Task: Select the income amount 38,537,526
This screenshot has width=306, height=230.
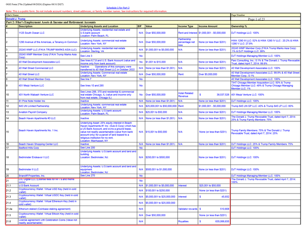Action: 223,95
